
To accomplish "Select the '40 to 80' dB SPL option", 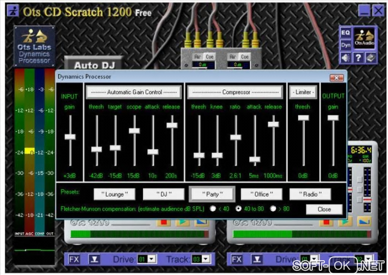I will point(238,209).
